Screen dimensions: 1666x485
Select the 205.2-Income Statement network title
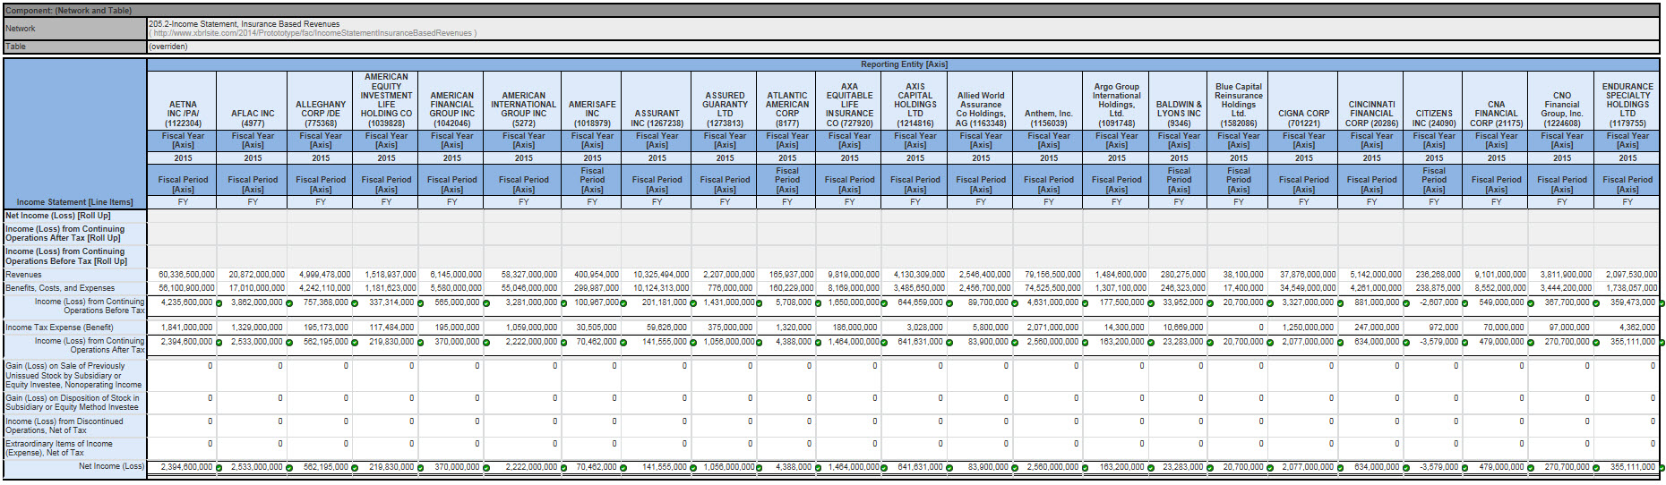tap(245, 24)
